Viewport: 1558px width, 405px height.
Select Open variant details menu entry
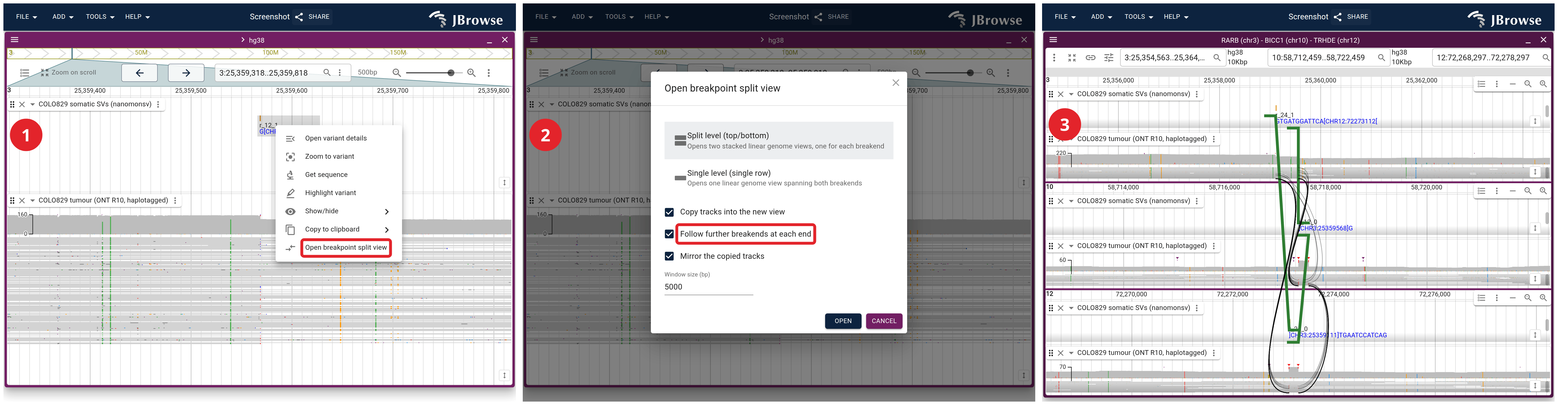click(339, 139)
